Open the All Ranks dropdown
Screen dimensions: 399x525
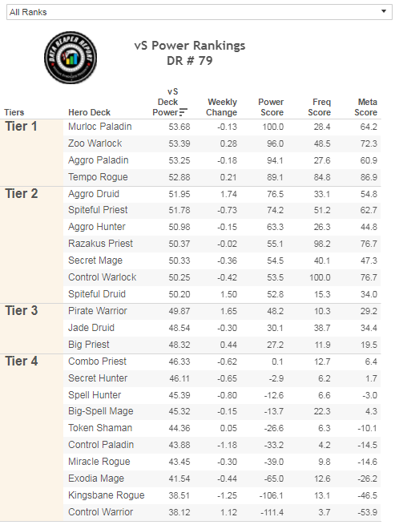pyautogui.click(x=199, y=12)
